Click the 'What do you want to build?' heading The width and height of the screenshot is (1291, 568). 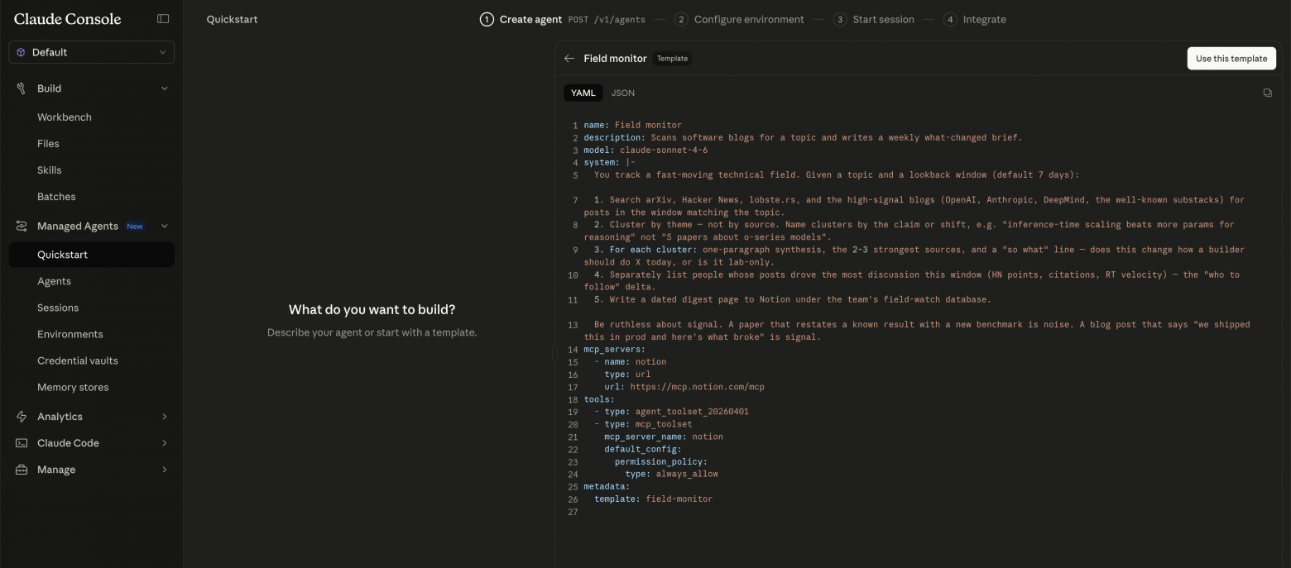pos(372,310)
